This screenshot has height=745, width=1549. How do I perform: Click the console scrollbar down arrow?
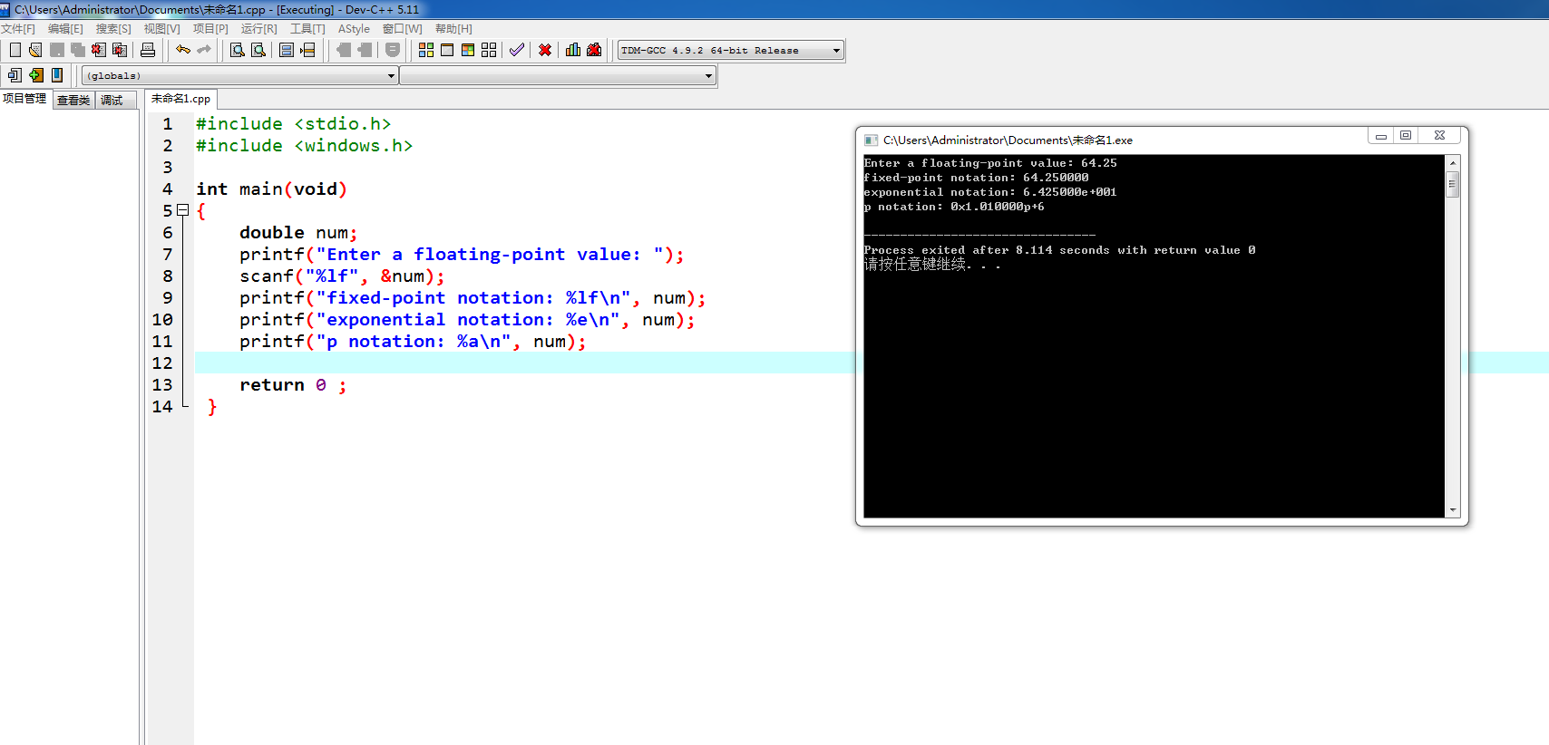click(x=1452, y=510)
